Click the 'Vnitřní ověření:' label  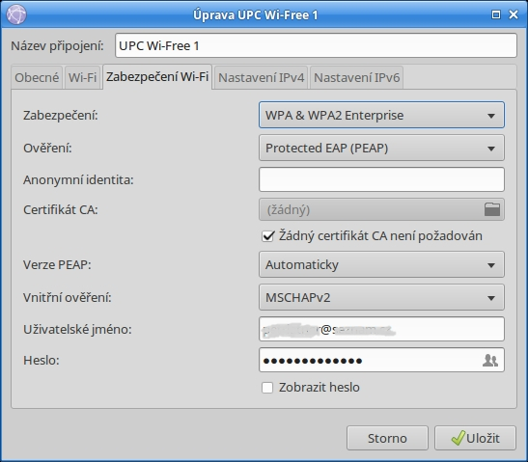point(67,297)
